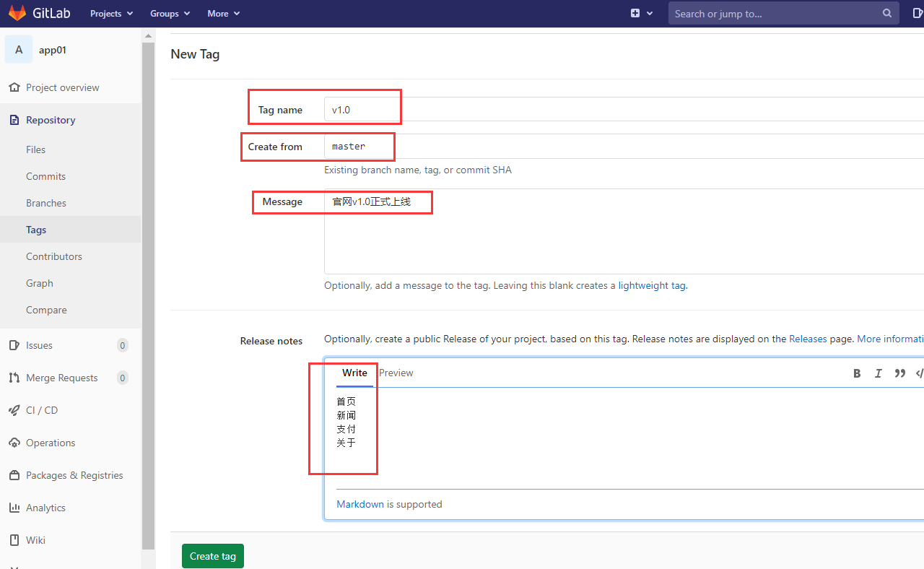Click the Wiki book icon
924x569 pixels.
pos(14,540)
